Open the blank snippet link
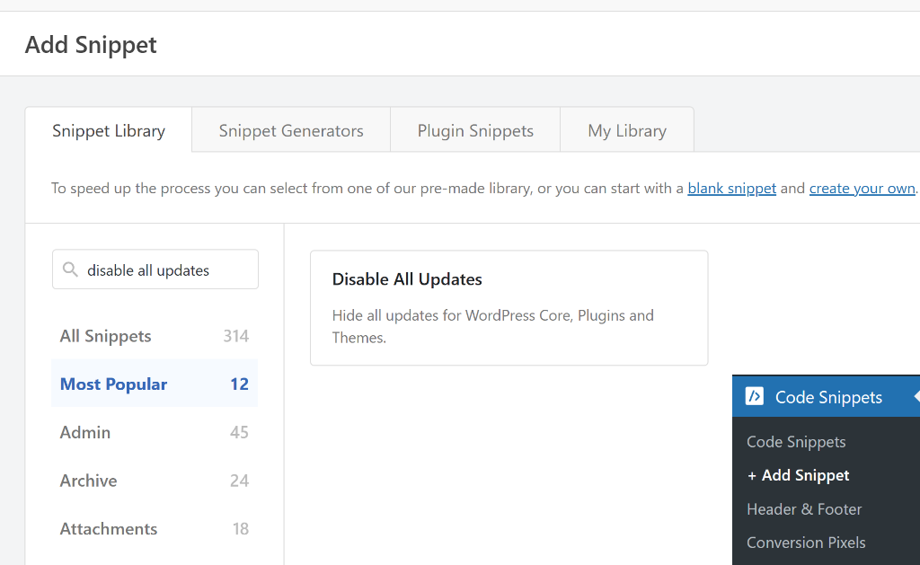 pos(731,188)
